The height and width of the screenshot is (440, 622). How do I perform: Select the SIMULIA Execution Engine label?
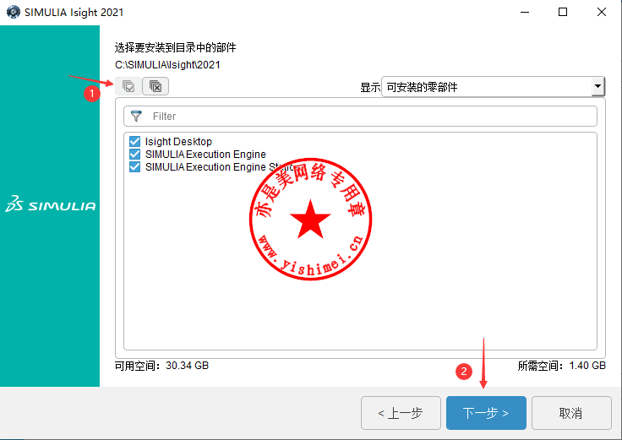click(205, 155)
